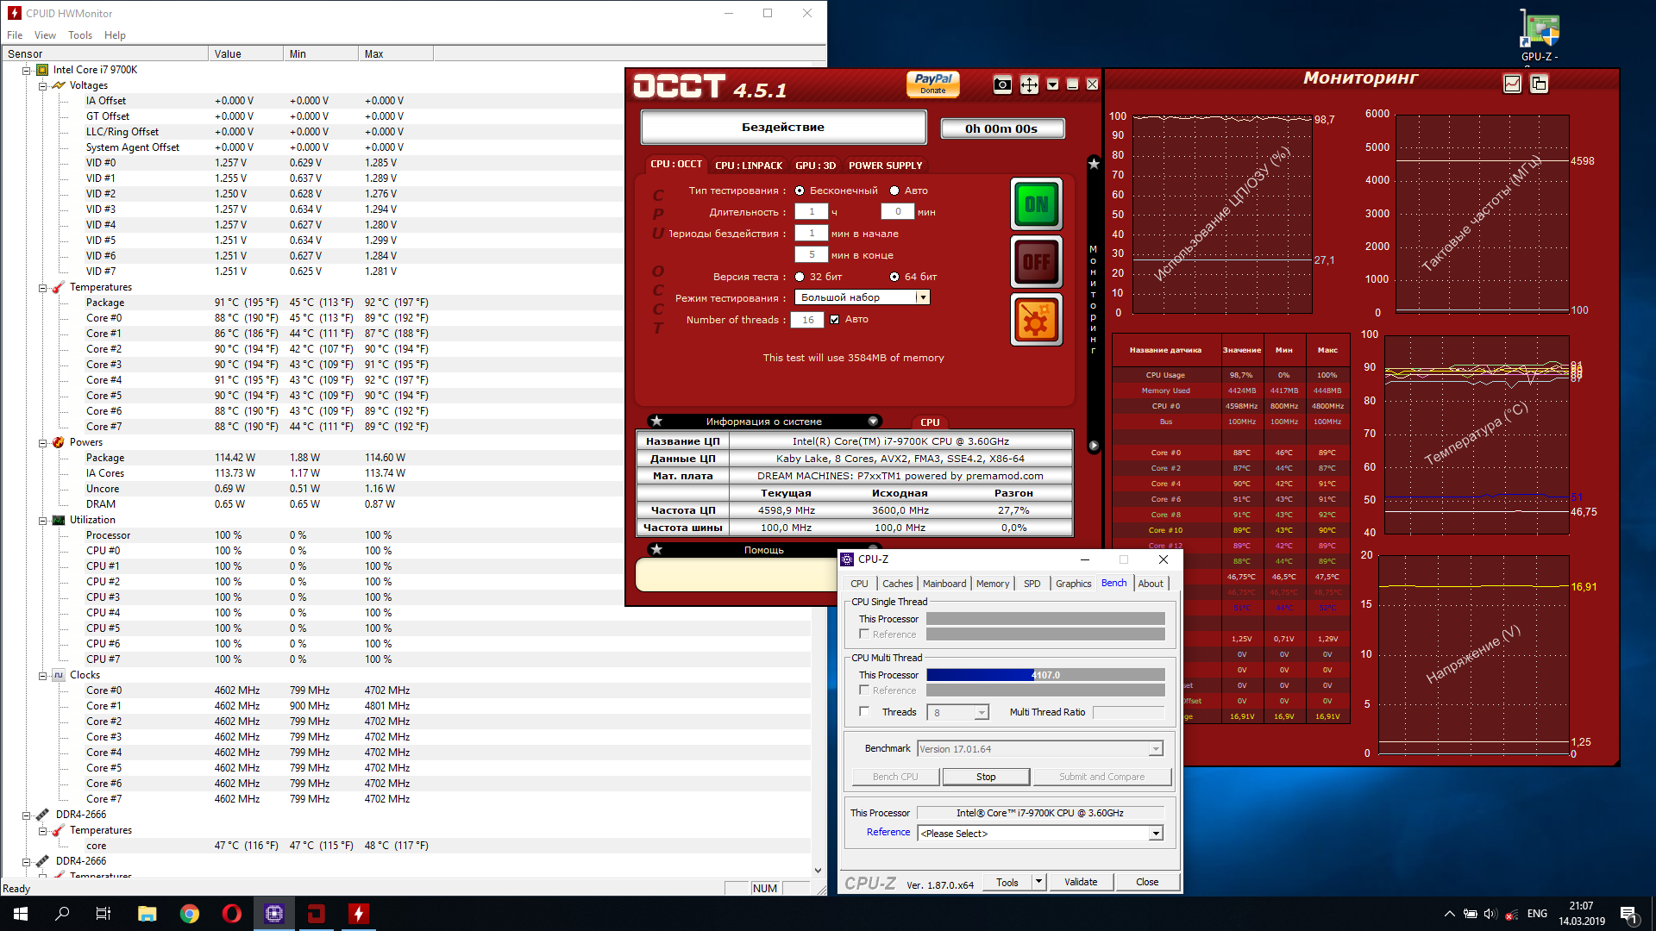Stop the test with red OFF button
Screen dimensions: 1656x931
coord(1036,261)
